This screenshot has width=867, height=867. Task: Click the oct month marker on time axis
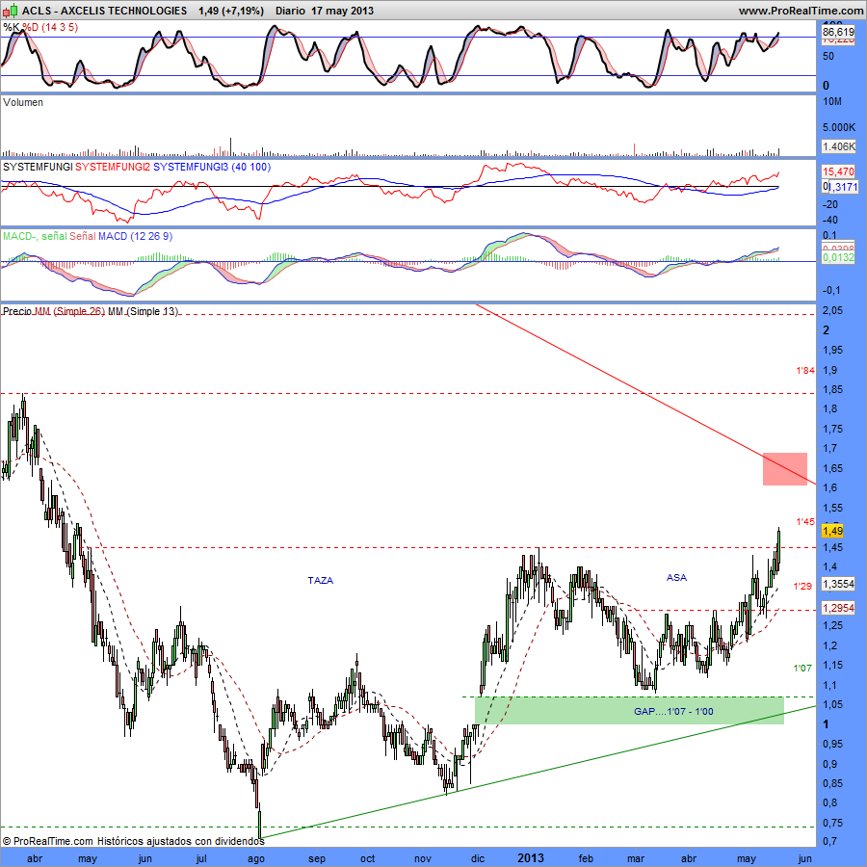[x=368, y=858]
